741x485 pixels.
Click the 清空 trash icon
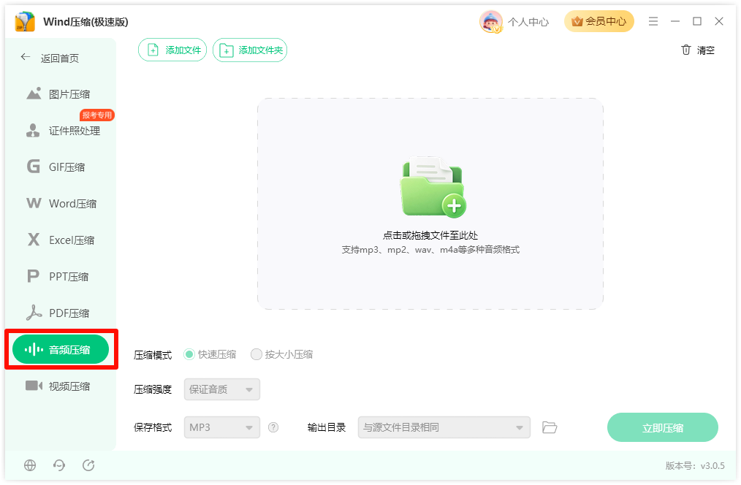tap(685, 50)
